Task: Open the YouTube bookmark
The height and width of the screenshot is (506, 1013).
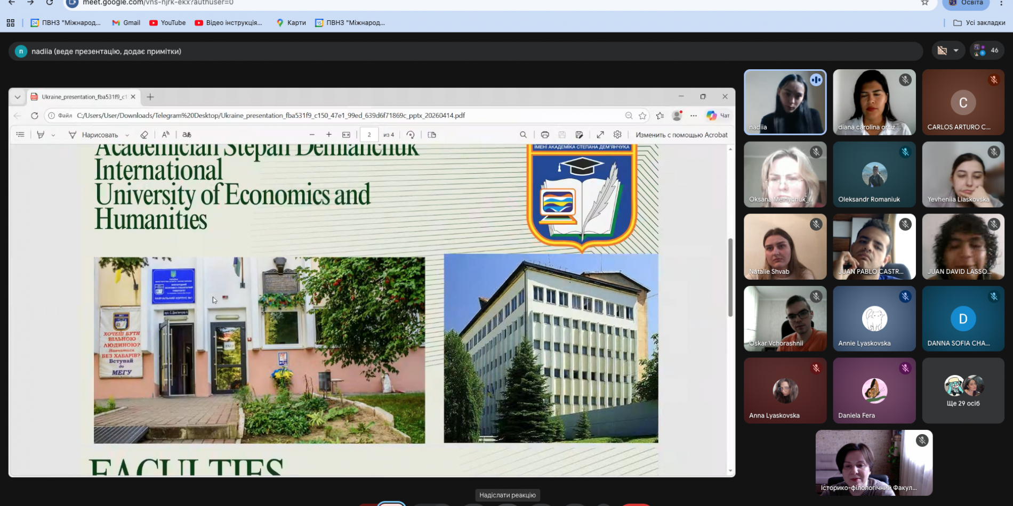Action: (x=167, y=23)
